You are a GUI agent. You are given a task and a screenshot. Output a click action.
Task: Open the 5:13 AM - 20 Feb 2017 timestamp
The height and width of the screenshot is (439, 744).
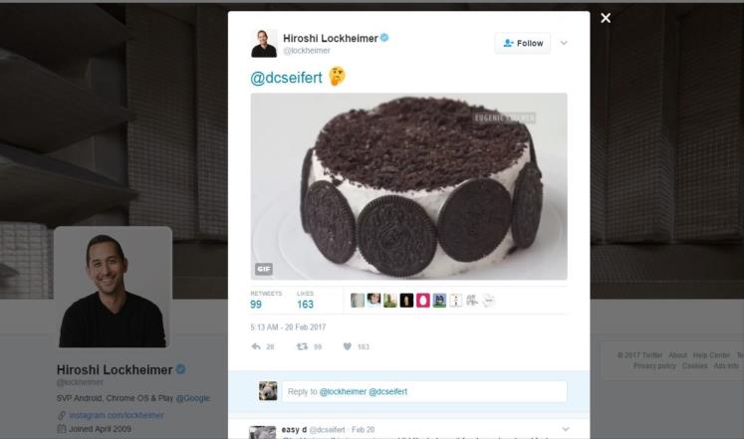point(288,328)
